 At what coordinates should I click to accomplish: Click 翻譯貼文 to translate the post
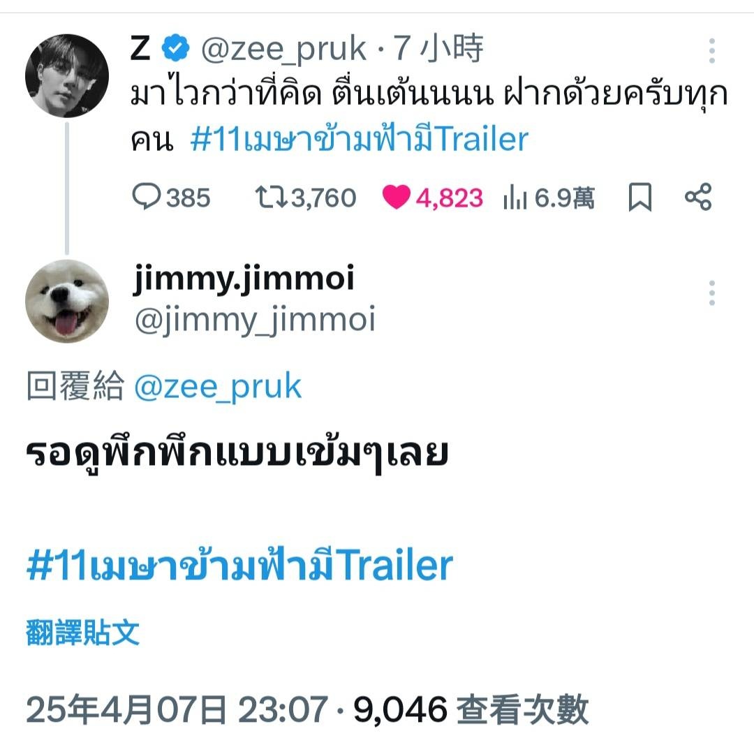pos(82,633)
